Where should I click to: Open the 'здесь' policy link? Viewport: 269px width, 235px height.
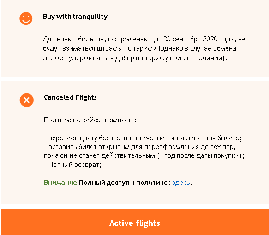tap(181, 183)
